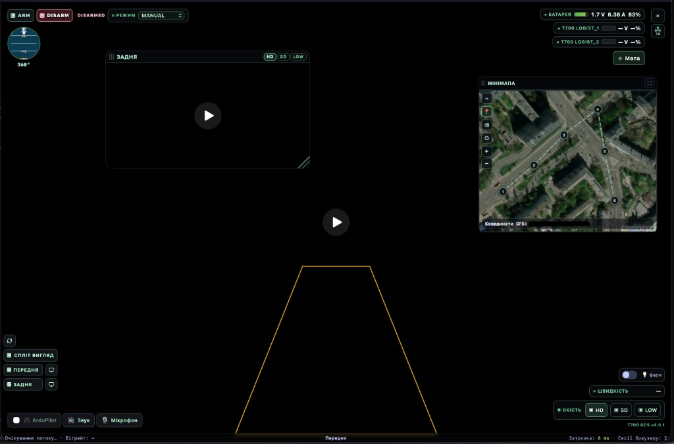Click the attitude compass horizon indicator
This screenshot has height=444, width=674.
pos(24,43)
